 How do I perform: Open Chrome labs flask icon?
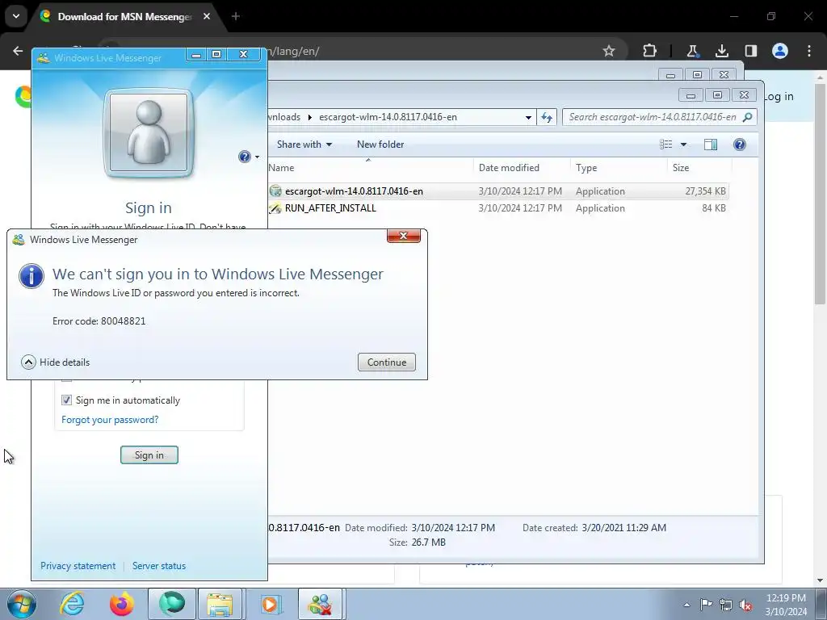(x=692, y=51)
